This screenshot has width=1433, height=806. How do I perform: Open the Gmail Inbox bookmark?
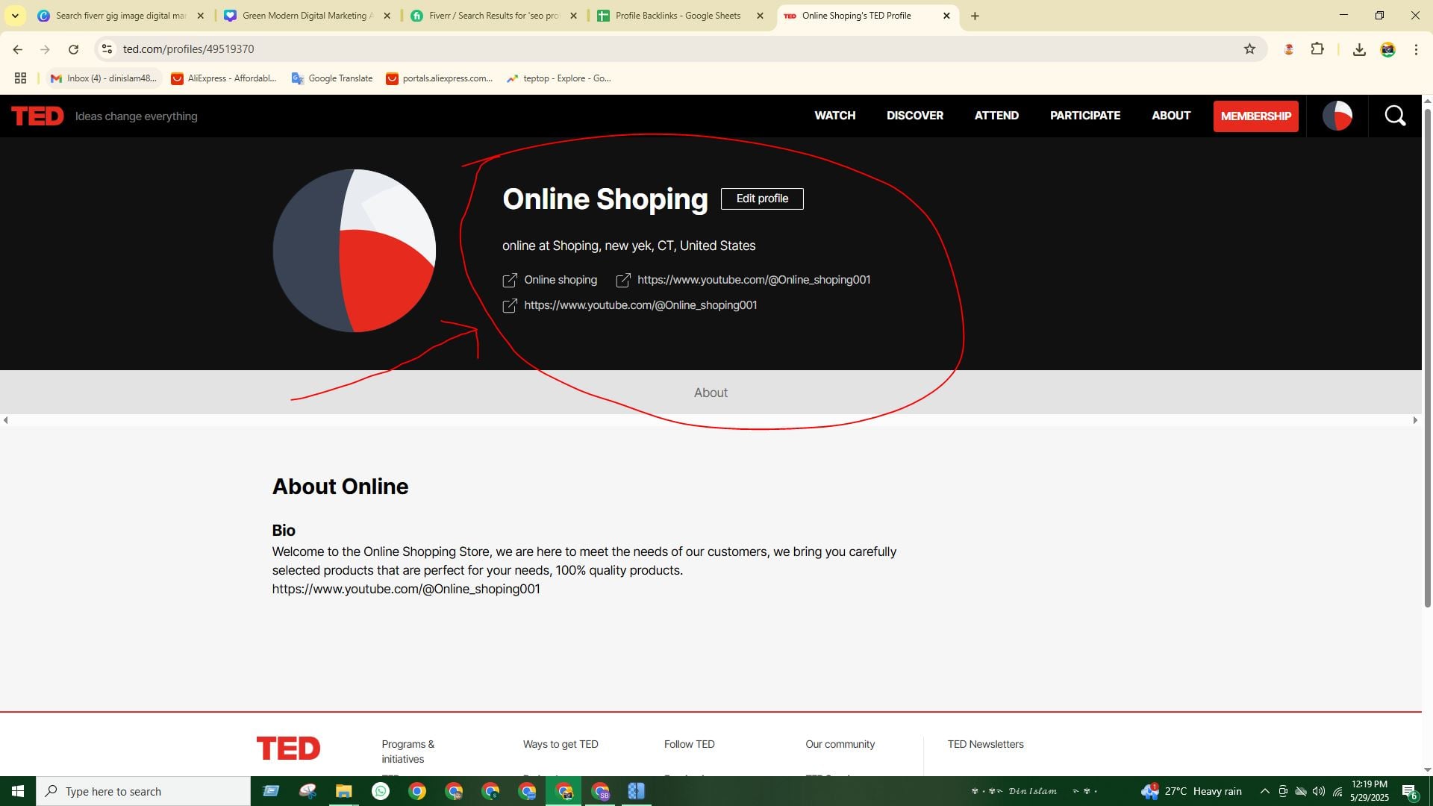click(104, 78)
